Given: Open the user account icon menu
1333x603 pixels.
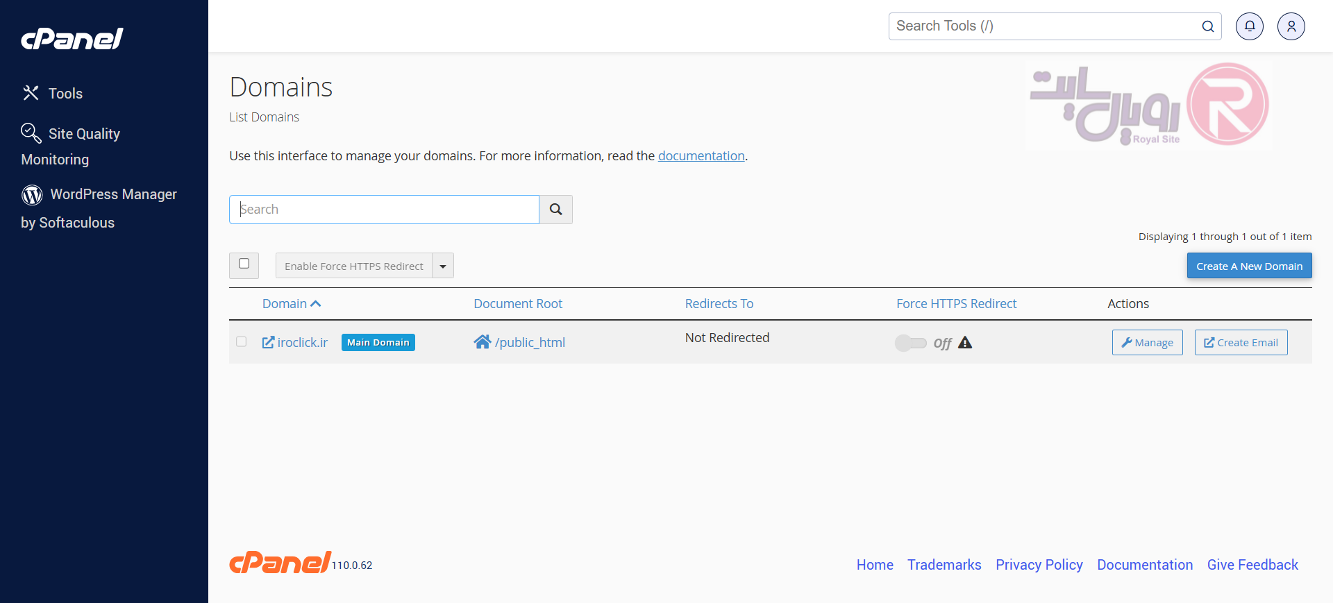Looking at the screenshot, I should pos(1291,26).
